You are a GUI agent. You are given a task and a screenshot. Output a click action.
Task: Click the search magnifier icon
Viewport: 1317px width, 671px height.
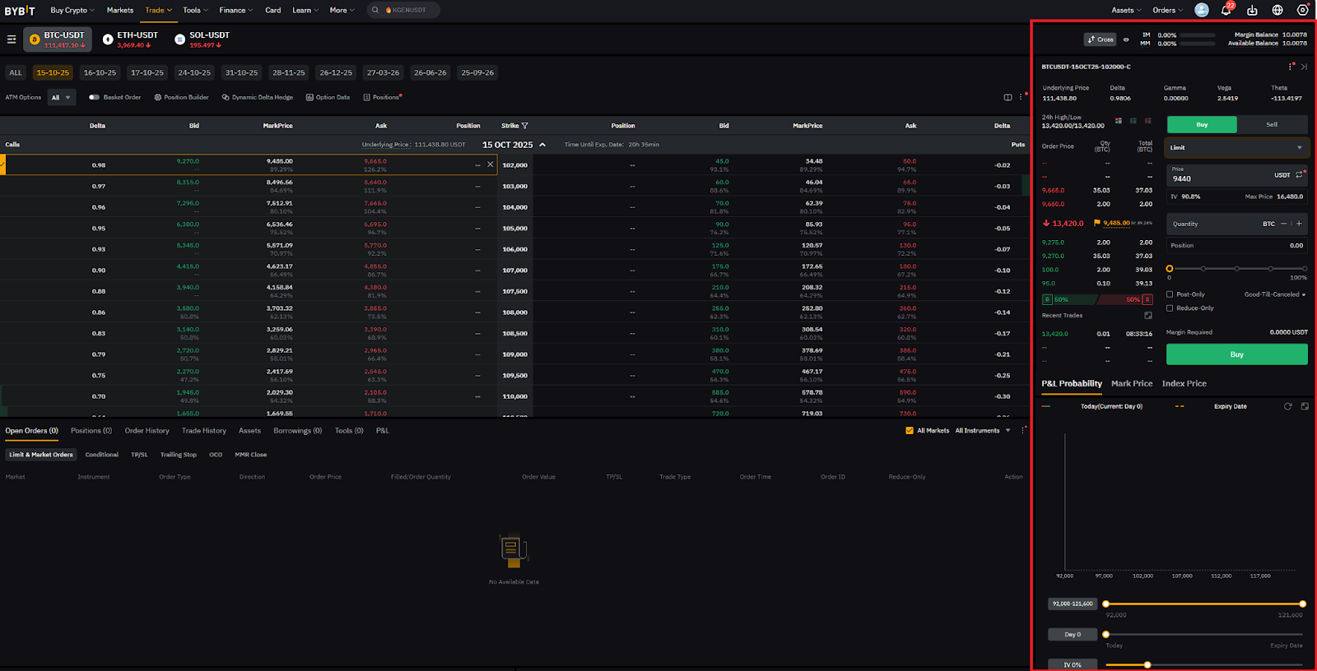pos(375,11)
